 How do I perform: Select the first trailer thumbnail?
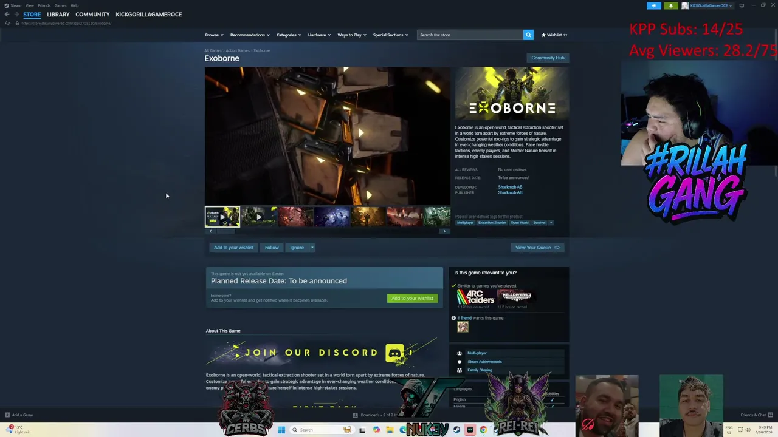pos(222,217)
